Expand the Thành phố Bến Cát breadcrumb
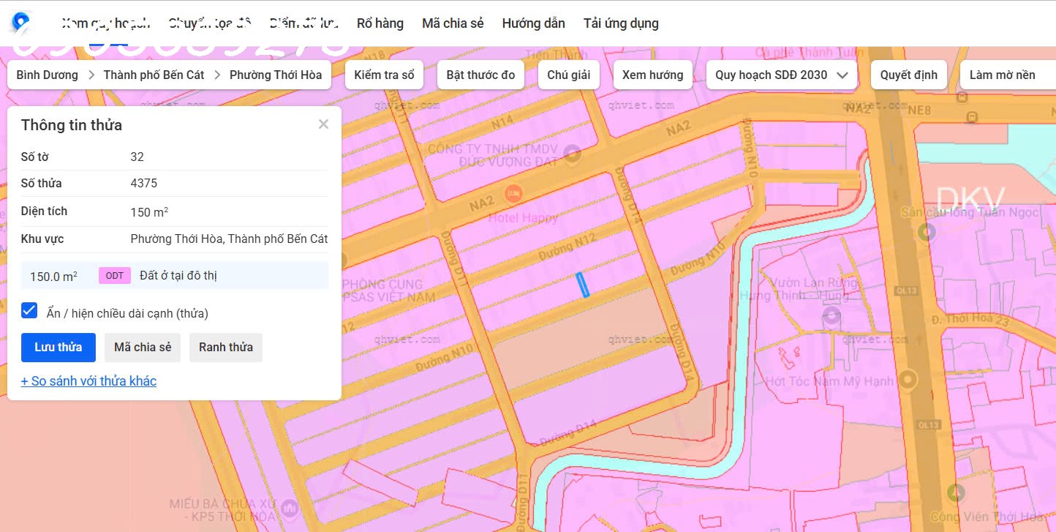Screen dimensions: 1056x532 pos(154,75)
